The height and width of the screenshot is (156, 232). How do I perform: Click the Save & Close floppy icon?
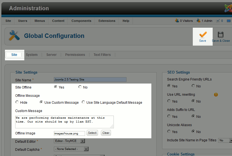(220, 35)
